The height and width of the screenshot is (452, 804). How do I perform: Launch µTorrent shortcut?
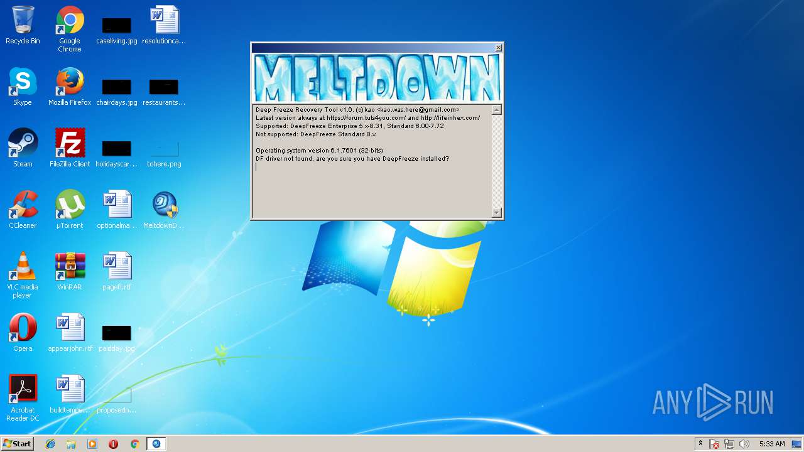pos(70,210)
